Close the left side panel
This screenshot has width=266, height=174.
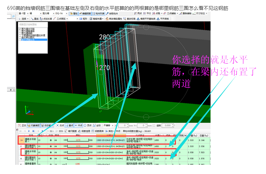click(14, 90)
